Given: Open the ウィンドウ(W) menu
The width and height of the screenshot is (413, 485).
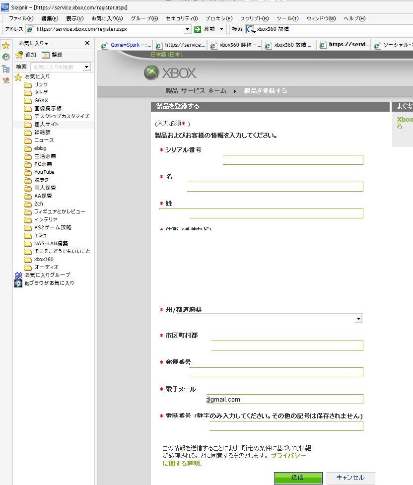Looking at the screenshot, I should pyautogui.click(x=321, y=18).
